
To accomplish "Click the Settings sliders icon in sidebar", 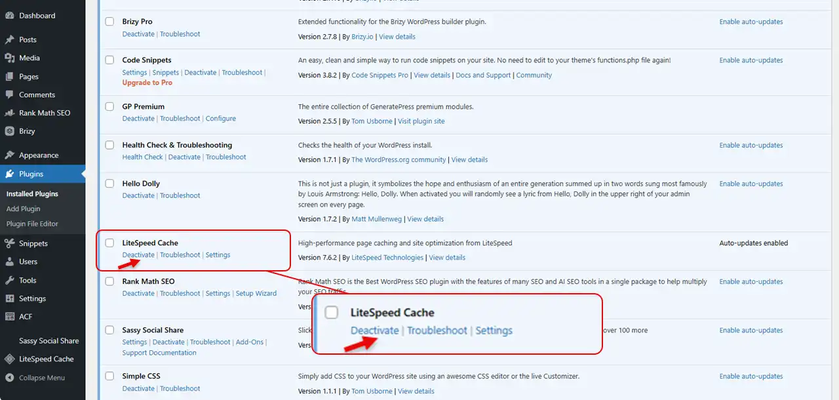I will pos(9,298).
